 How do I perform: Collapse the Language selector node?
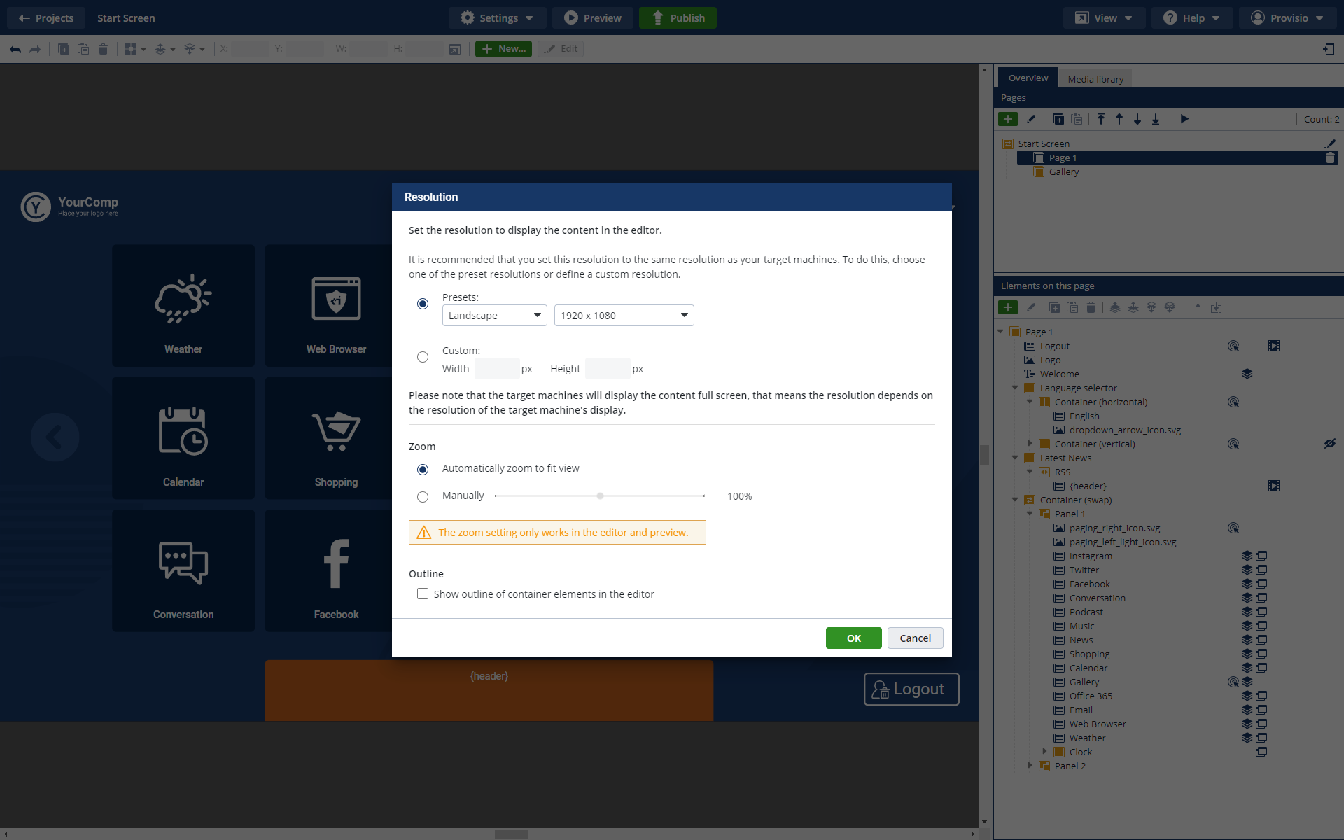1015,387
